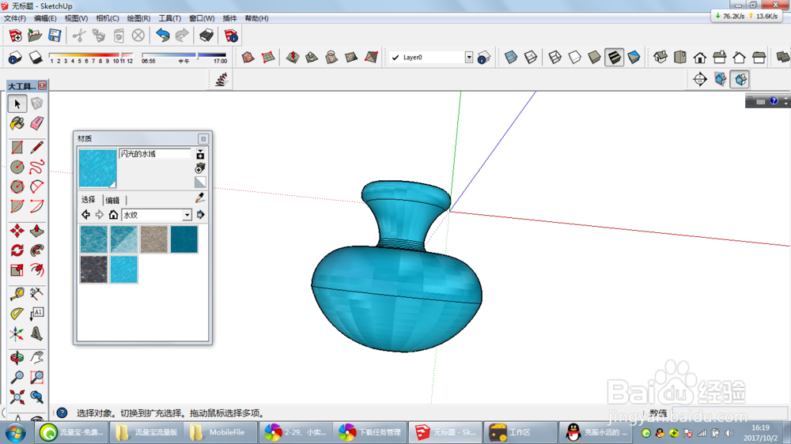Select the dark teal water material swatch
791x444 pixels.
pyautogui.click(x=184, y=239)
